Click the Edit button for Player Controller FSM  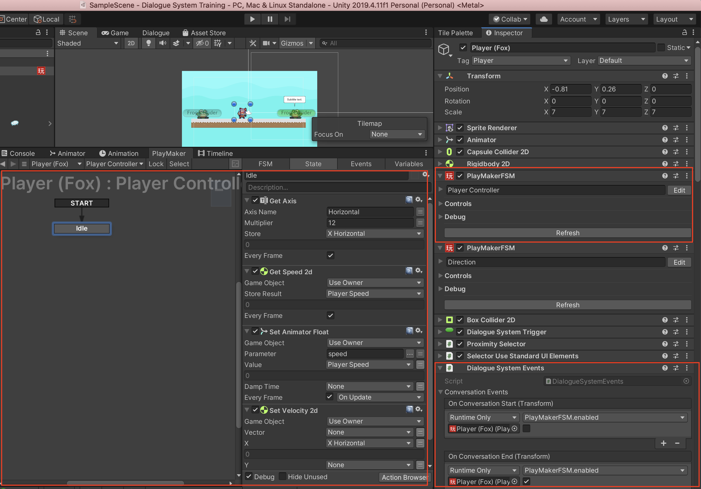(679, 190)
